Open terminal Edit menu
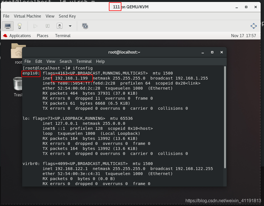 (x=38, y=61)
